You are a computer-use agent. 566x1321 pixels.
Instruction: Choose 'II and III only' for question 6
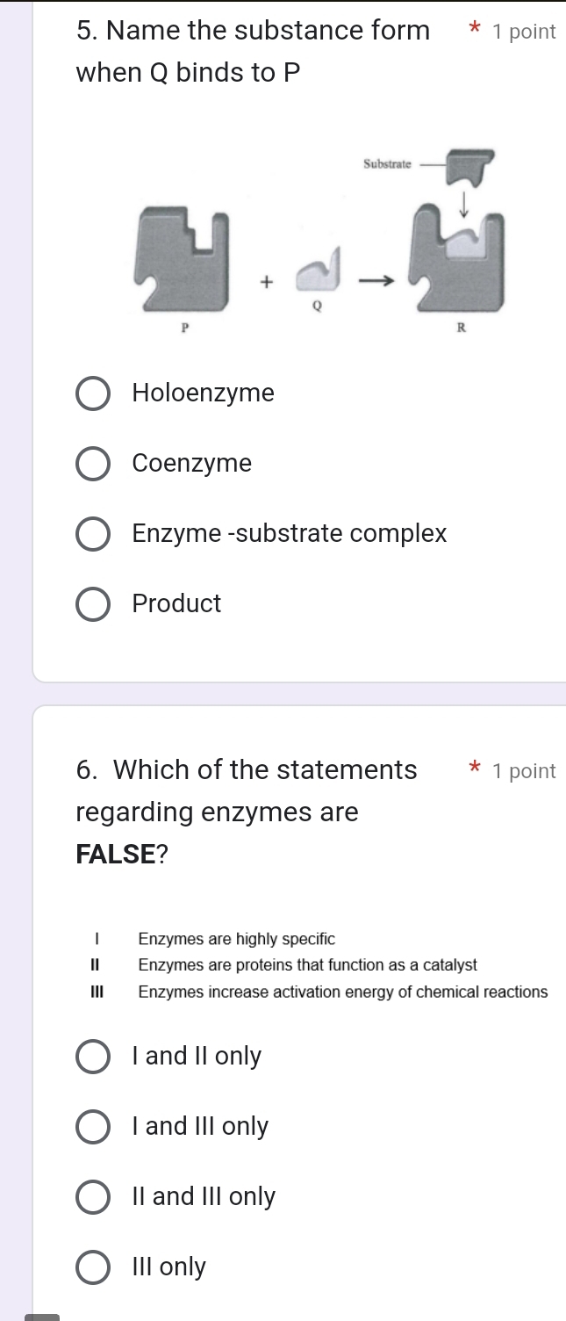[x=93, y=1196]
